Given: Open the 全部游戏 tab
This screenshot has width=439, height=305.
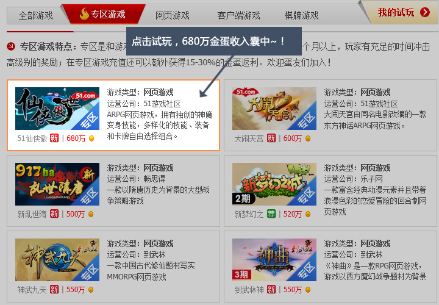Looking at the screenshot, I should tap(35, 15).
